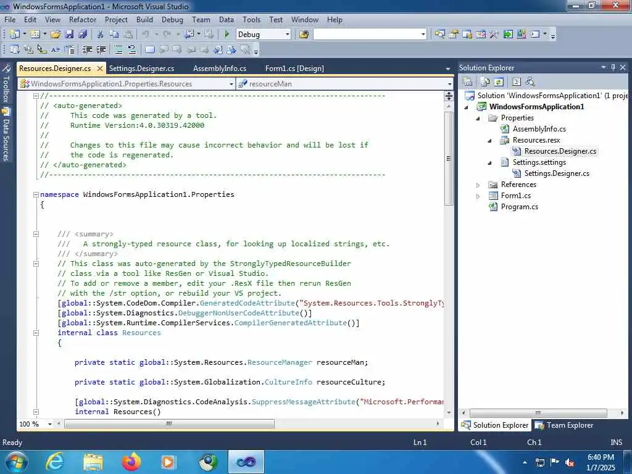Show the active document tab list dropdown

(448, 69)
